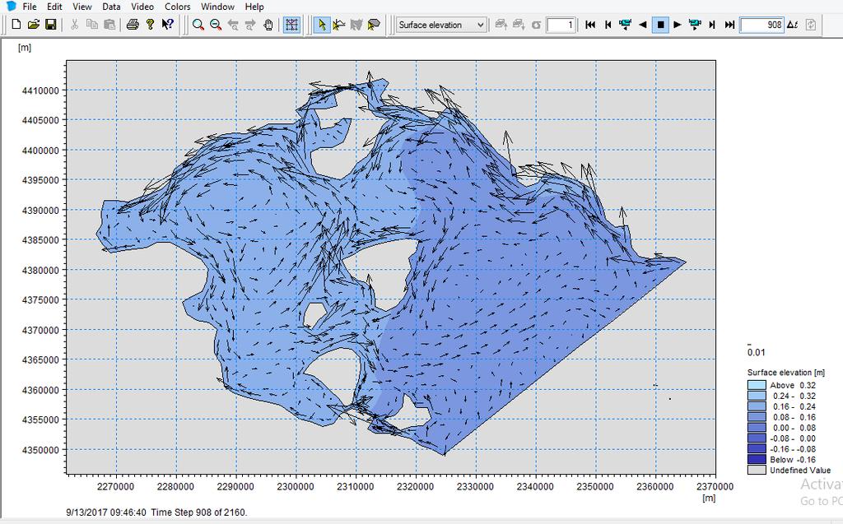Click the blue application logo icon

click(11, 6)
